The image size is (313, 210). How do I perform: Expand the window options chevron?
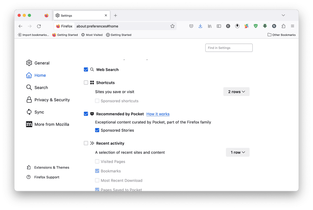(x=283, y=15)
